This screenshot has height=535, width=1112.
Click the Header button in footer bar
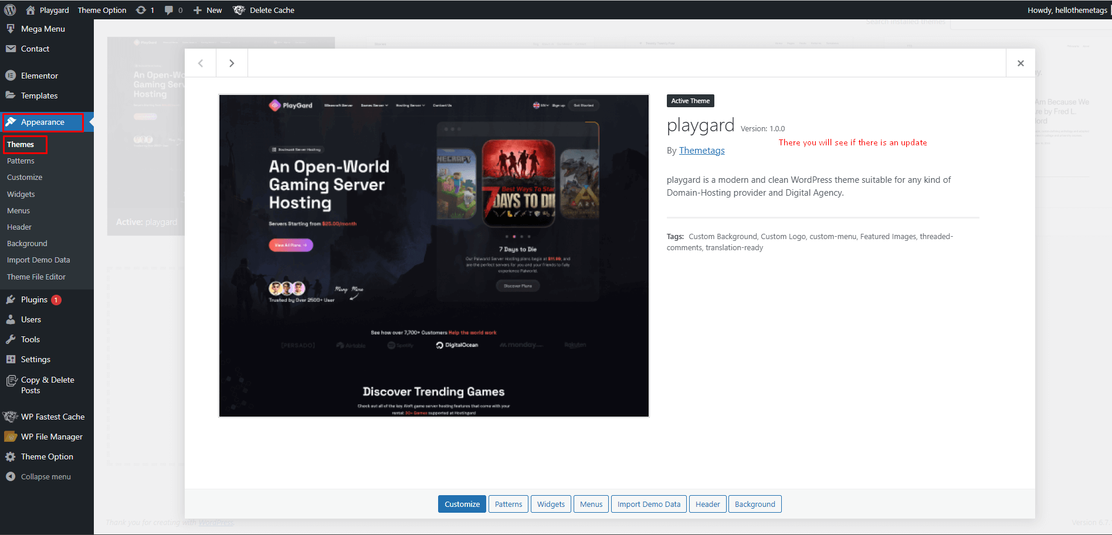tap(708, 504)
